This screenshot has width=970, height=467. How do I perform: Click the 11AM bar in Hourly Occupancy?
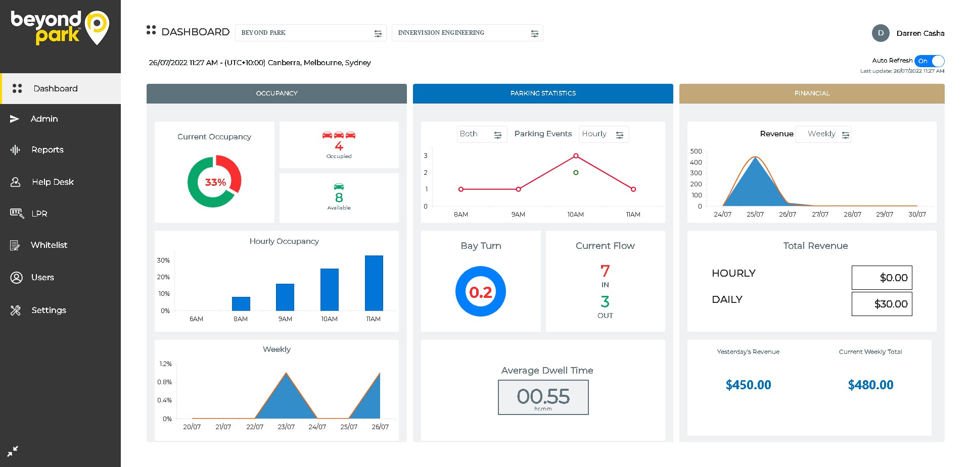[374, 283]
